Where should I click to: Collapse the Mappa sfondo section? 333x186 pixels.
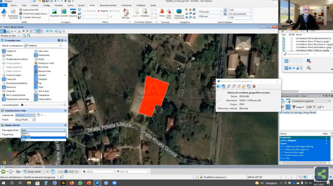click(65, 125)
